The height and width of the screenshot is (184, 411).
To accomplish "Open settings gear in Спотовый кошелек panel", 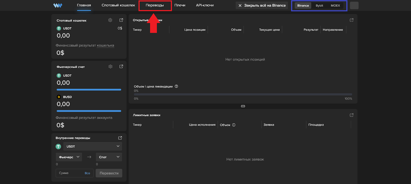I will 110,20.
